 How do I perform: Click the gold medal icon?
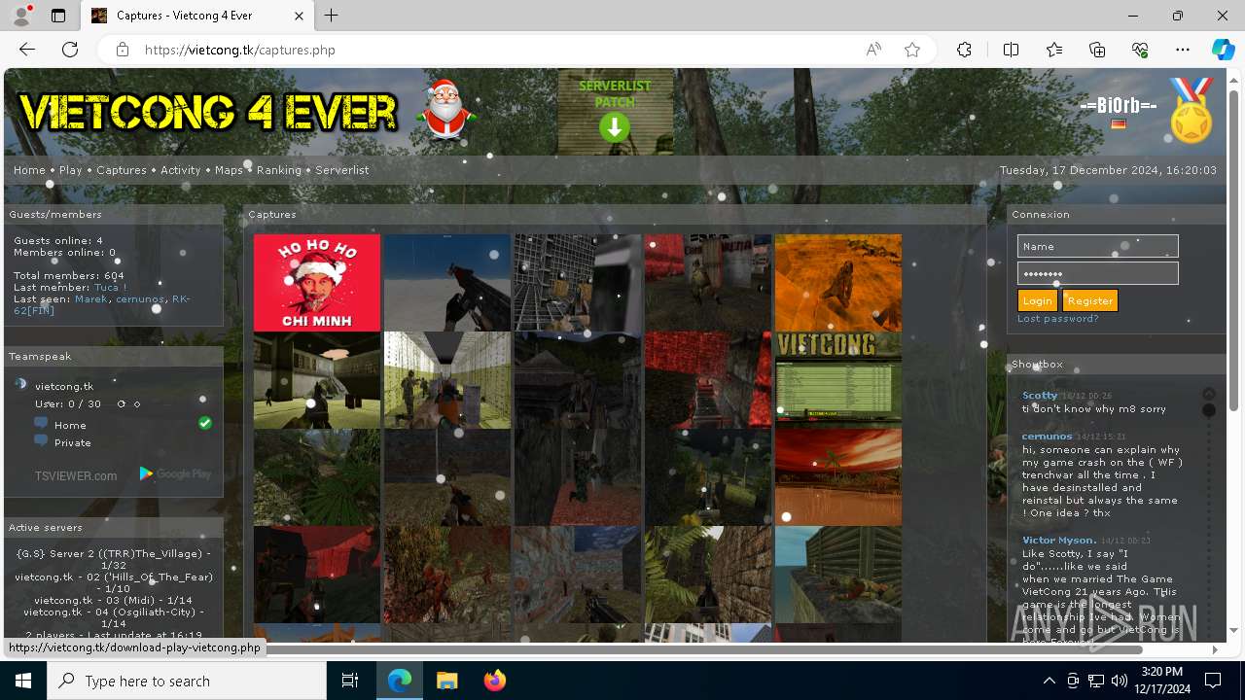(x=1192, y=112)
